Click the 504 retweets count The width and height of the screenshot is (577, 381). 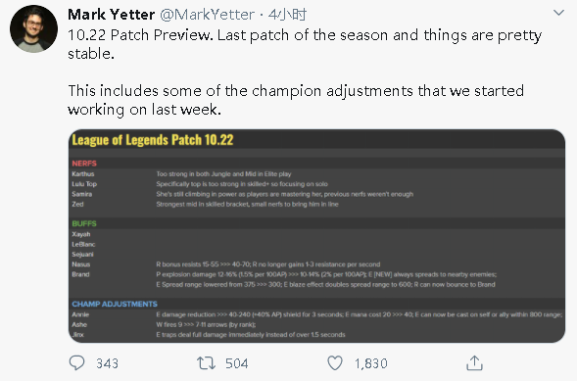(x=237, y=363)
